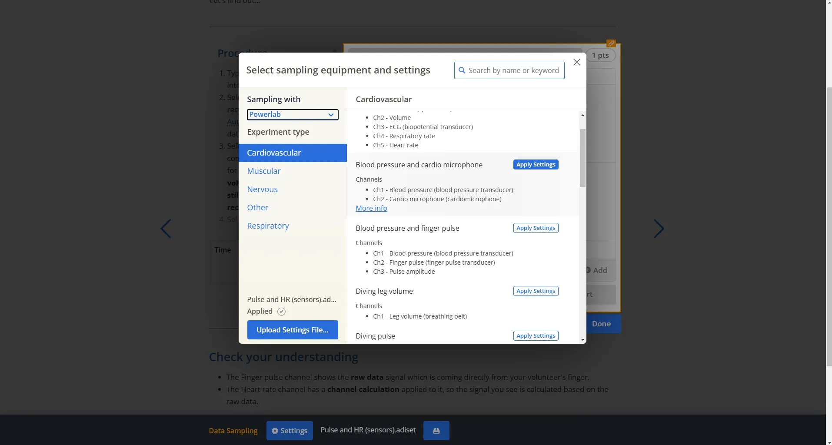Click the Applied checkmark icon

click(281, 312)
